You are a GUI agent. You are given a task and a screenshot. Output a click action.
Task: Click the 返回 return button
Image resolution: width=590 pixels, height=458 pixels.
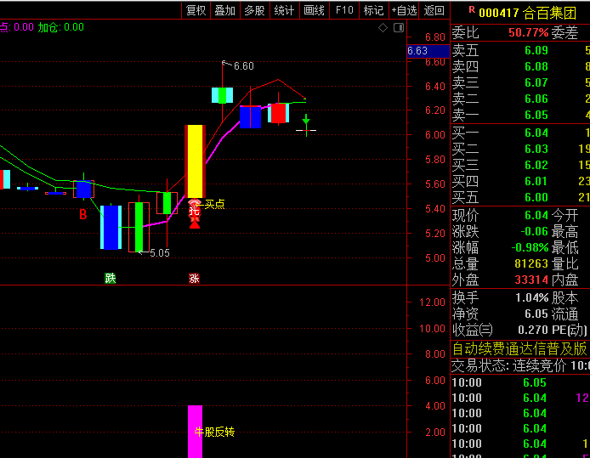434,10
